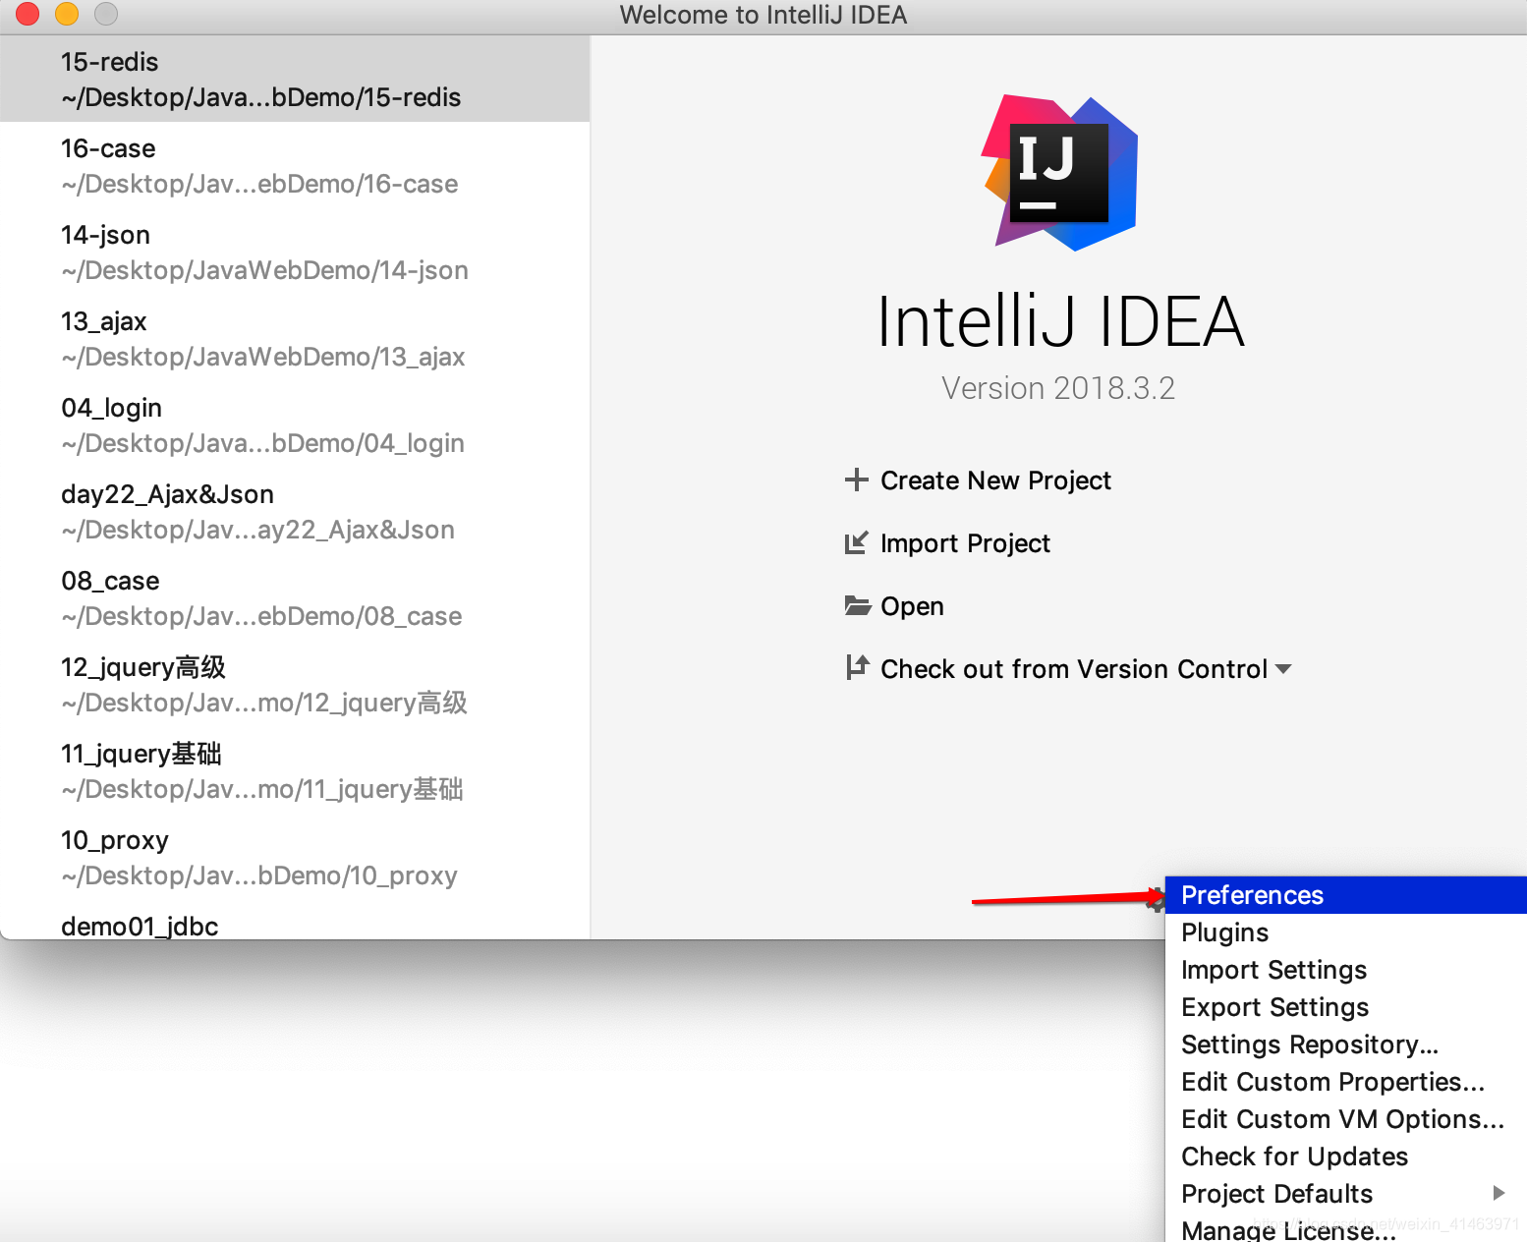This screenshot has height=1242, width=1527.
Task: Open recent project 15-redis
Action: [x=295, y=79]
